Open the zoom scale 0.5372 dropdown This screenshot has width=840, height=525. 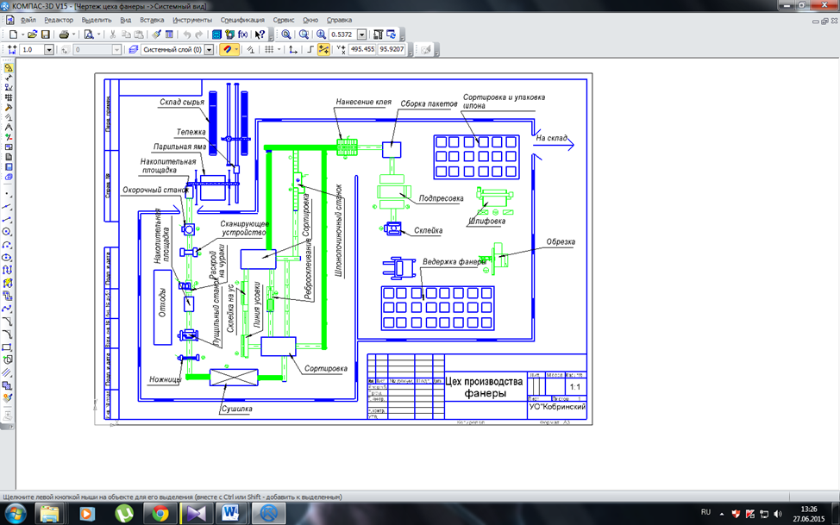pos(361,34)
